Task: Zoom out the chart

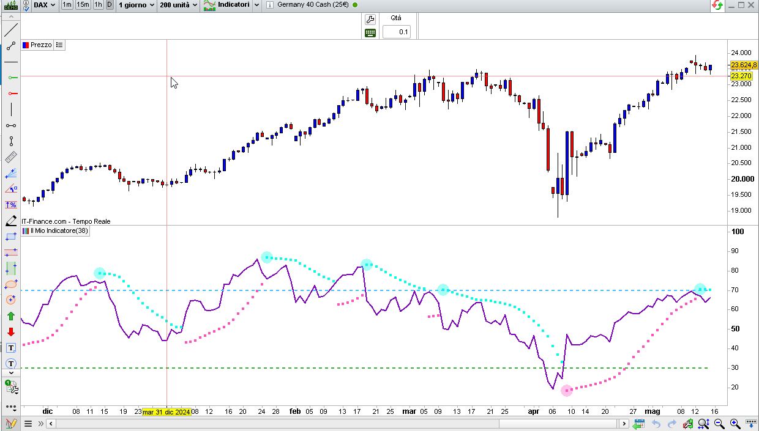Action: 720,424
